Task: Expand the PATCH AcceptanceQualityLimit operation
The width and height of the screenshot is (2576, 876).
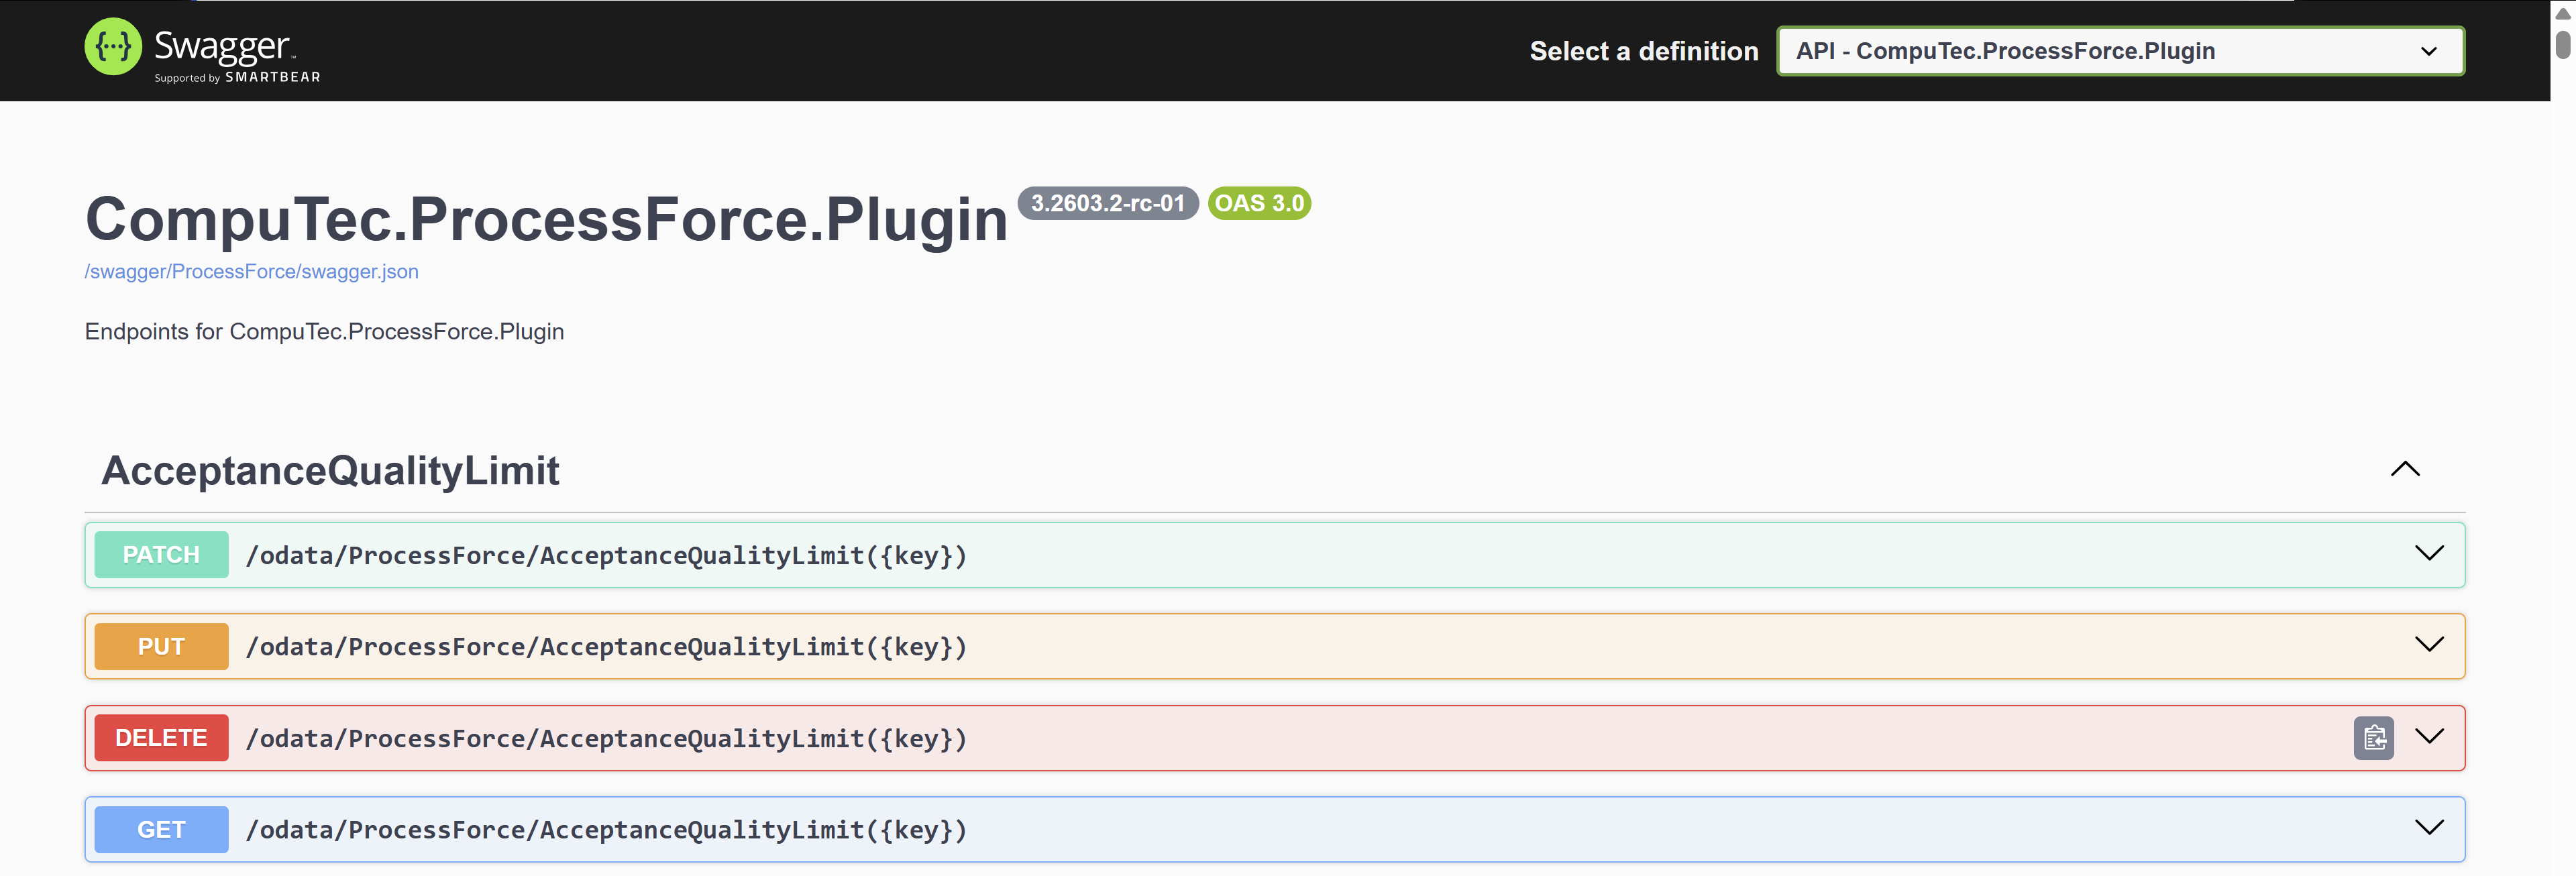Action: click(2430, 552)
